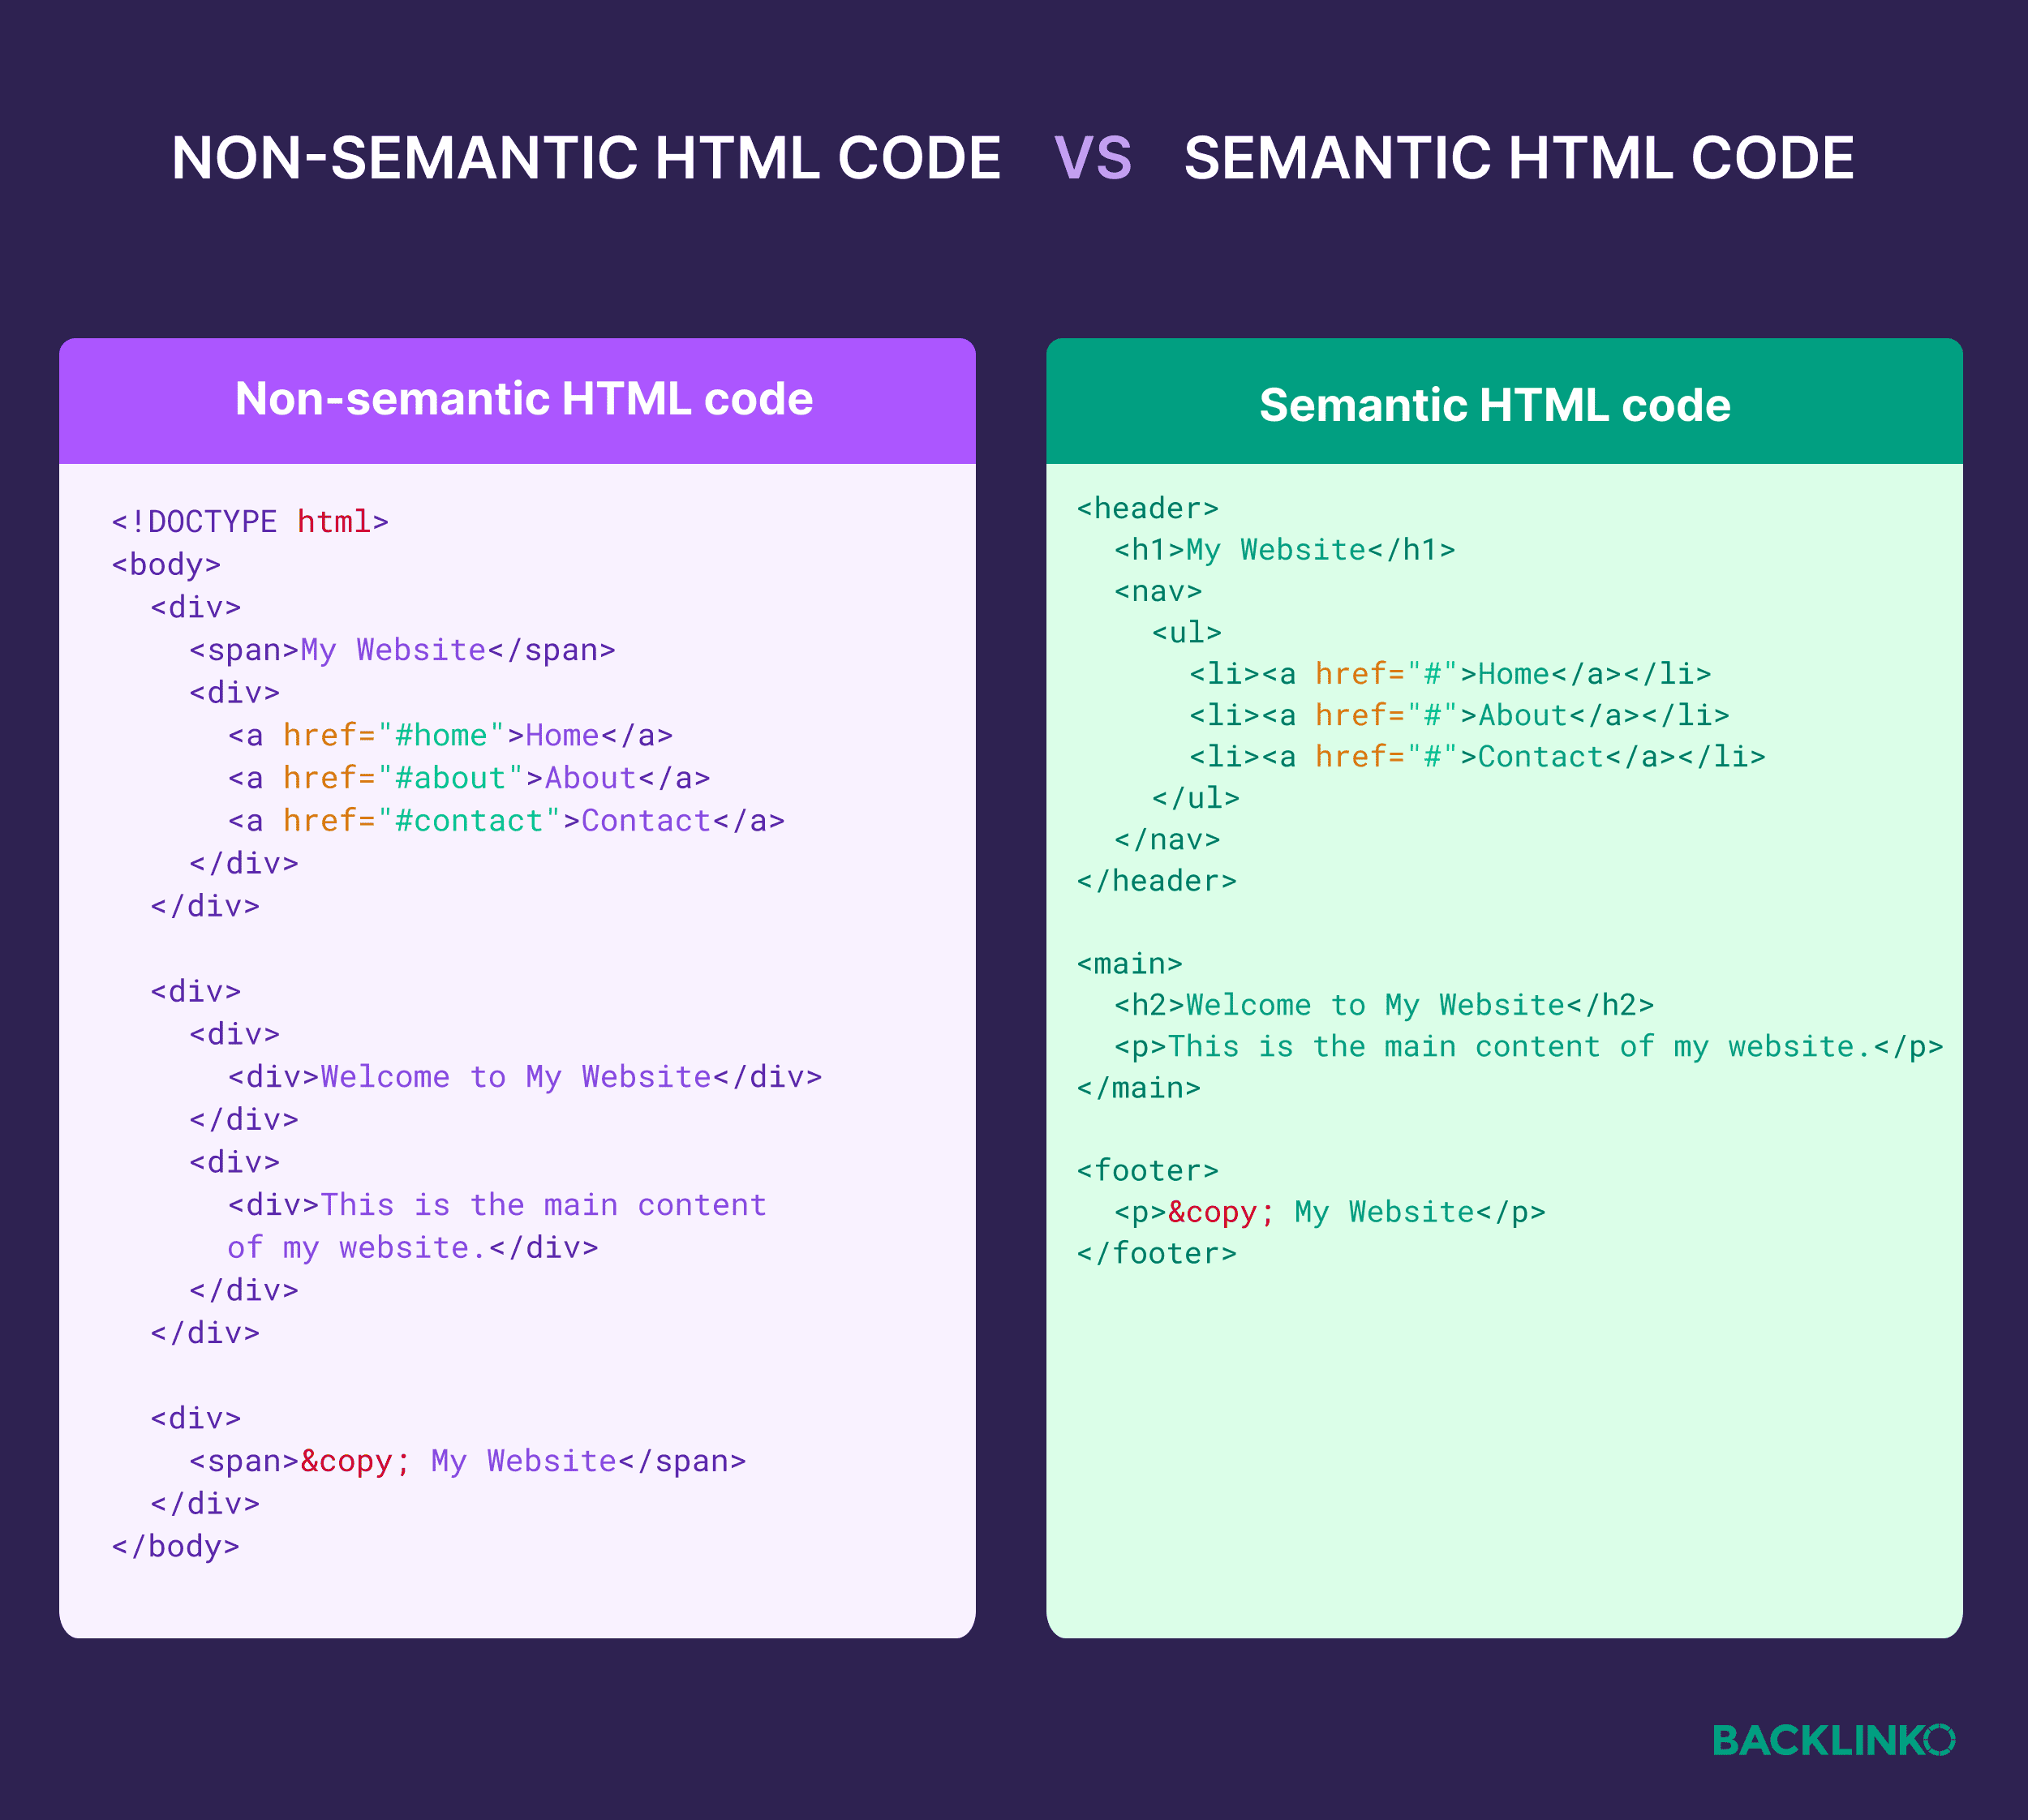The height and width of the screenshot is (1820, 2028).
Task: Click the closing '</nav>' tag
Action: click(x=1168, y=840)
